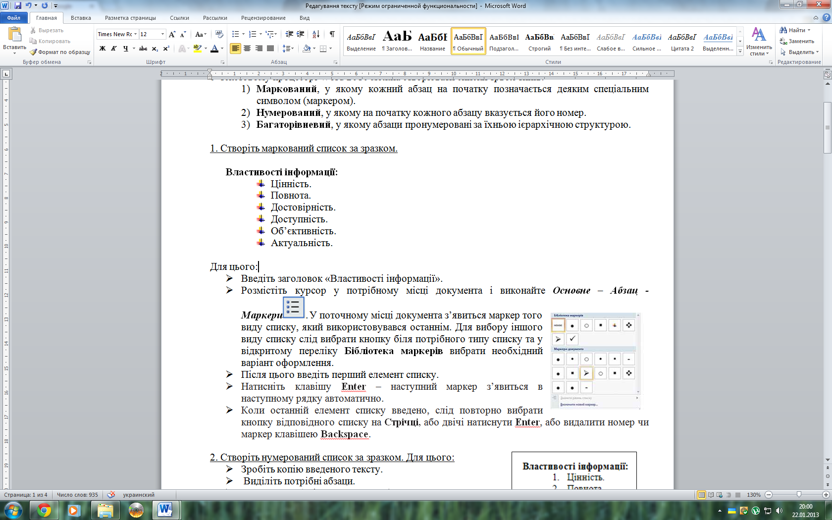Image resolution: width=832 pixels, height=520 pixels.
Task: Switch to the Разметка страницы tab
Action: (130, 18)
